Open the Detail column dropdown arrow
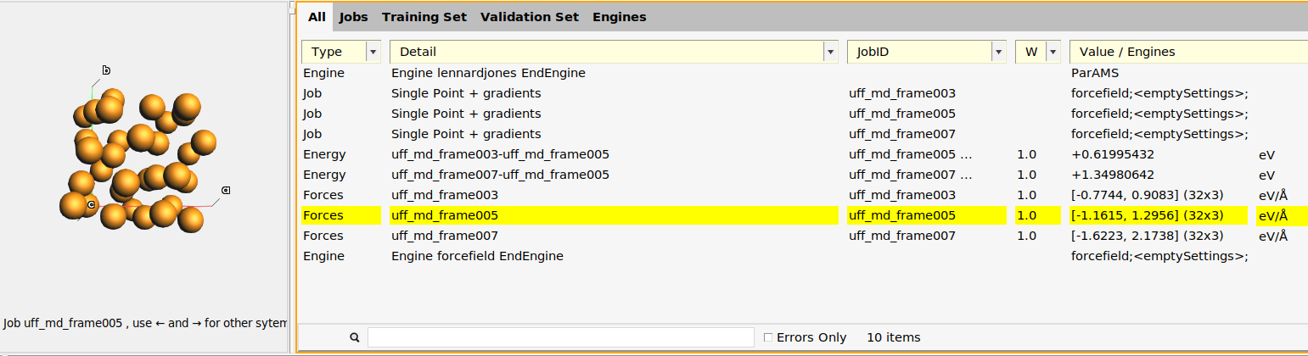This screenshot has width=1308, height=356. click(829, 52)
